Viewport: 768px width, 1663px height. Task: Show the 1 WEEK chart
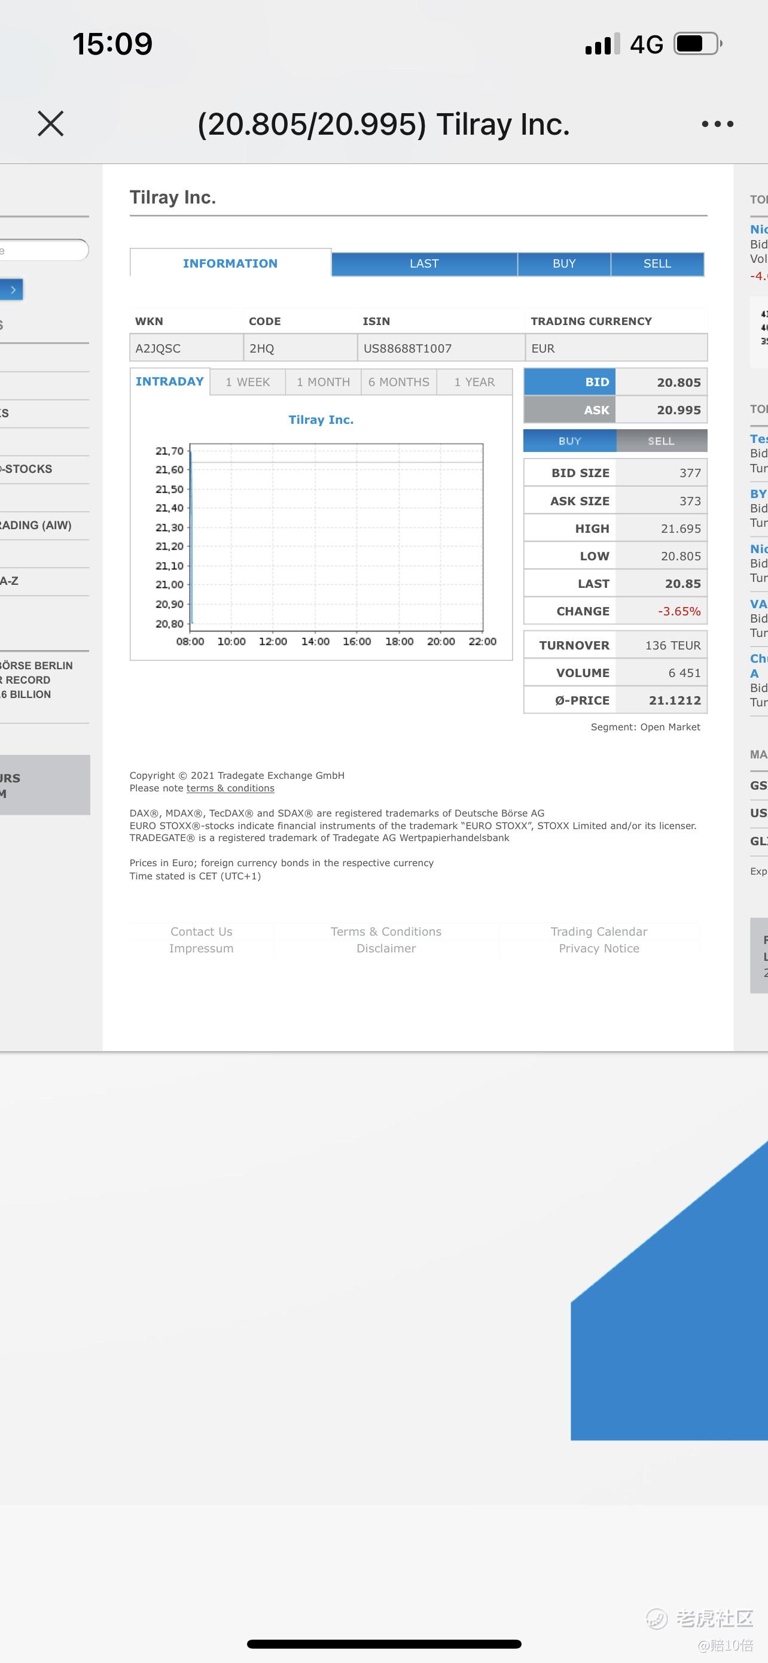coord(248,382)
